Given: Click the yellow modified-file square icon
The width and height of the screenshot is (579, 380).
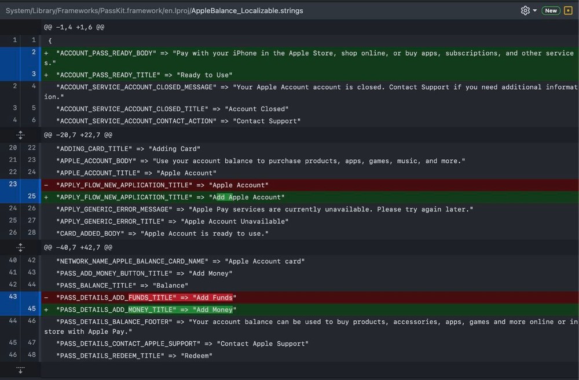Looking at the screenshot, I should (x=568, y=10).
